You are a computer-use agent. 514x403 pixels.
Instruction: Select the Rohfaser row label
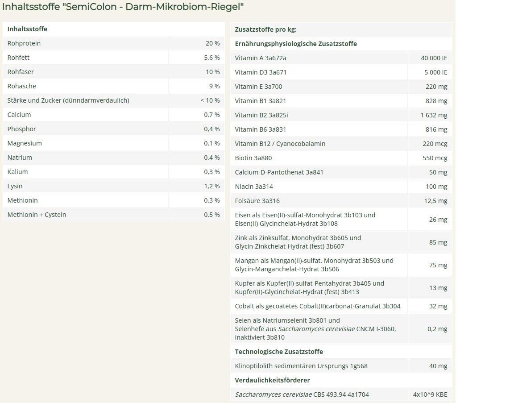(x=21, y=72)
